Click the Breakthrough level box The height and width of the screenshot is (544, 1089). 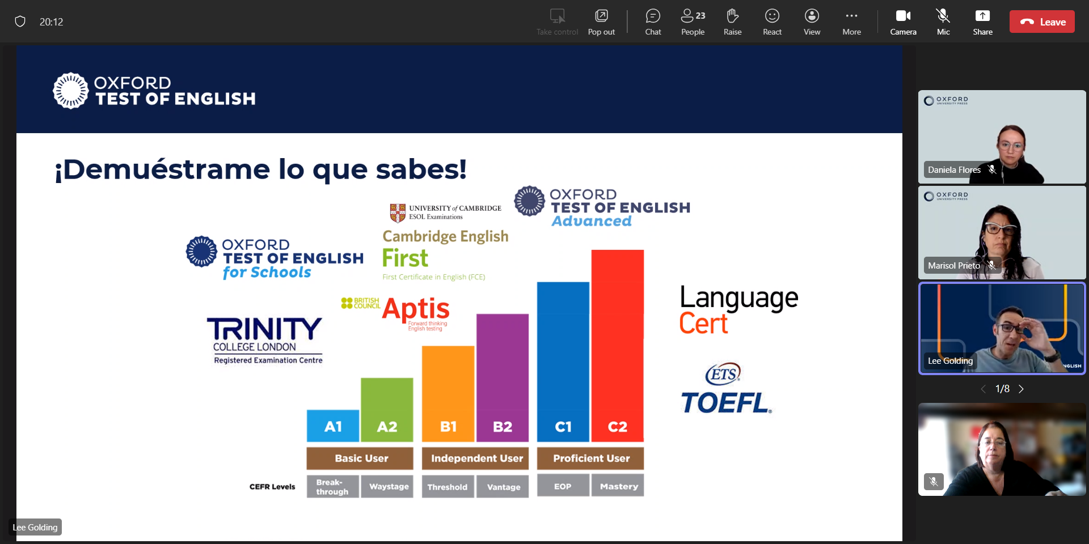pos(333,486)
